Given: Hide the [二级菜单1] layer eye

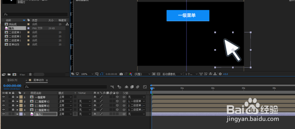Looking at the screenshot, I should [4, 101].
